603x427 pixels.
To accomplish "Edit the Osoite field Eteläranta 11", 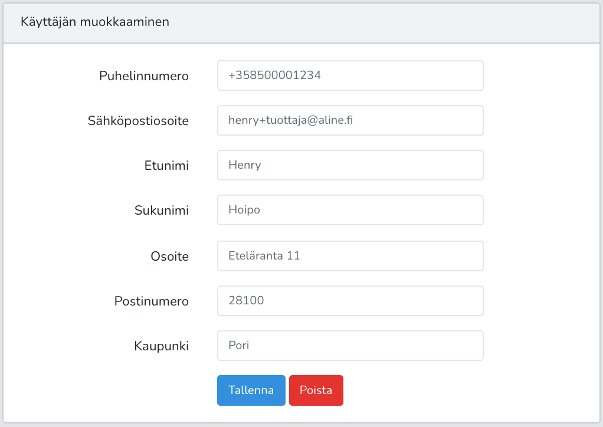I will point(350,256).
